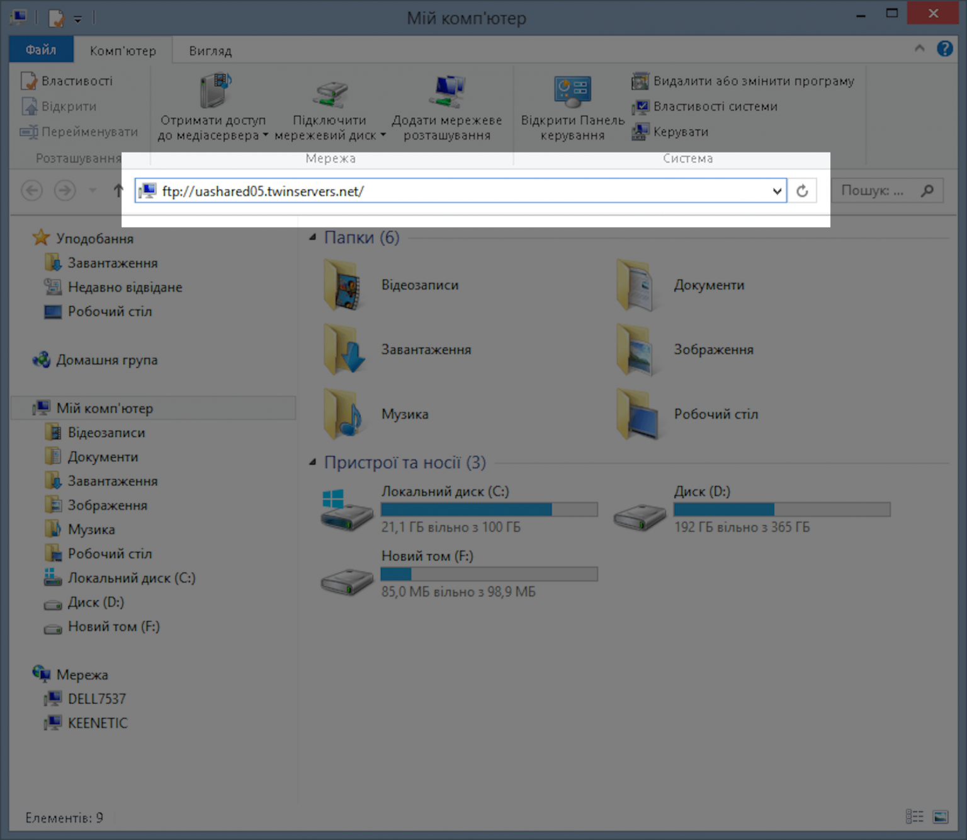Click the Диск (D:) usage bar
This screenshot has height=840, width=967.
pos(781,509)
